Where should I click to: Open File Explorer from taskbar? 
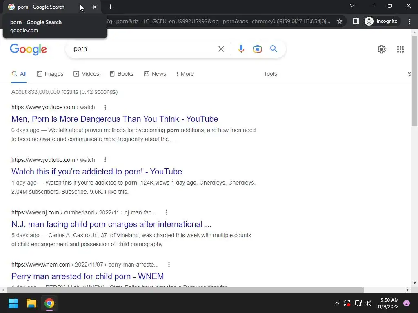pyautogui.click(x=31, y=303)
